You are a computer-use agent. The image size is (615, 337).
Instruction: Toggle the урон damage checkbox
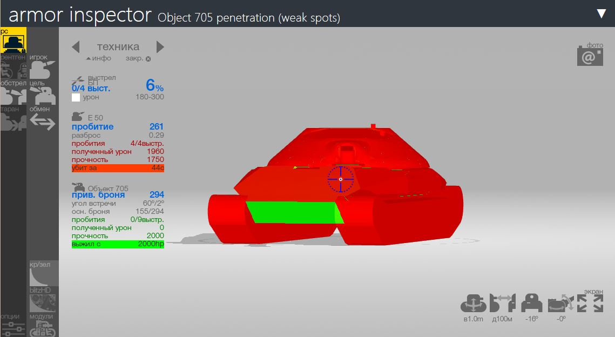(x=76, y=97)
